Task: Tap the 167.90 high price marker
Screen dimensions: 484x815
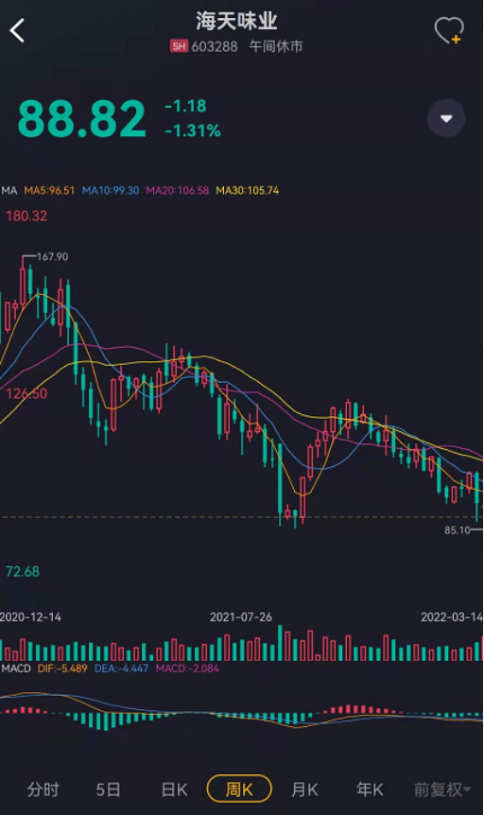Action: (x=52, y=257)
